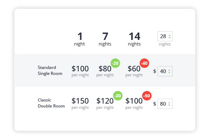Image resolution: width=210 pixels, height=140 pixels.
Task: Choose the $80 per night Standard price
Action: click(x=105, y=70)
